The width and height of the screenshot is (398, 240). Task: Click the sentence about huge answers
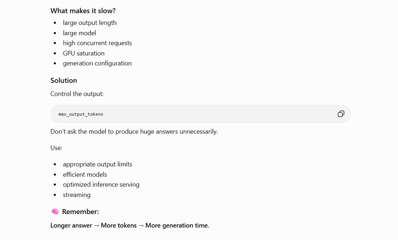coord(134,132)
